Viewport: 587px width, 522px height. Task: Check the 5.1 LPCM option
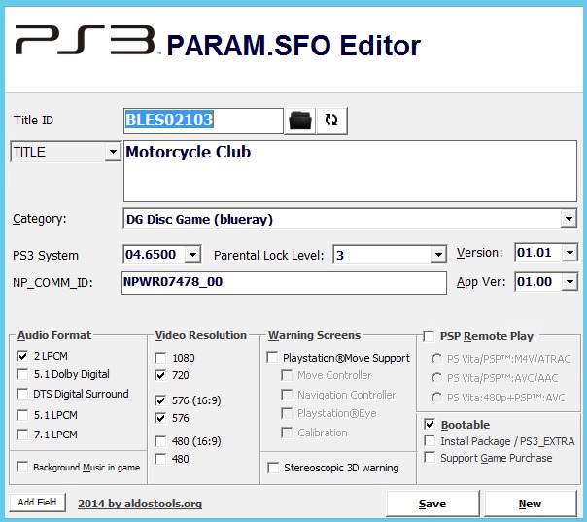pyautogui.click(x=22, y=415)
